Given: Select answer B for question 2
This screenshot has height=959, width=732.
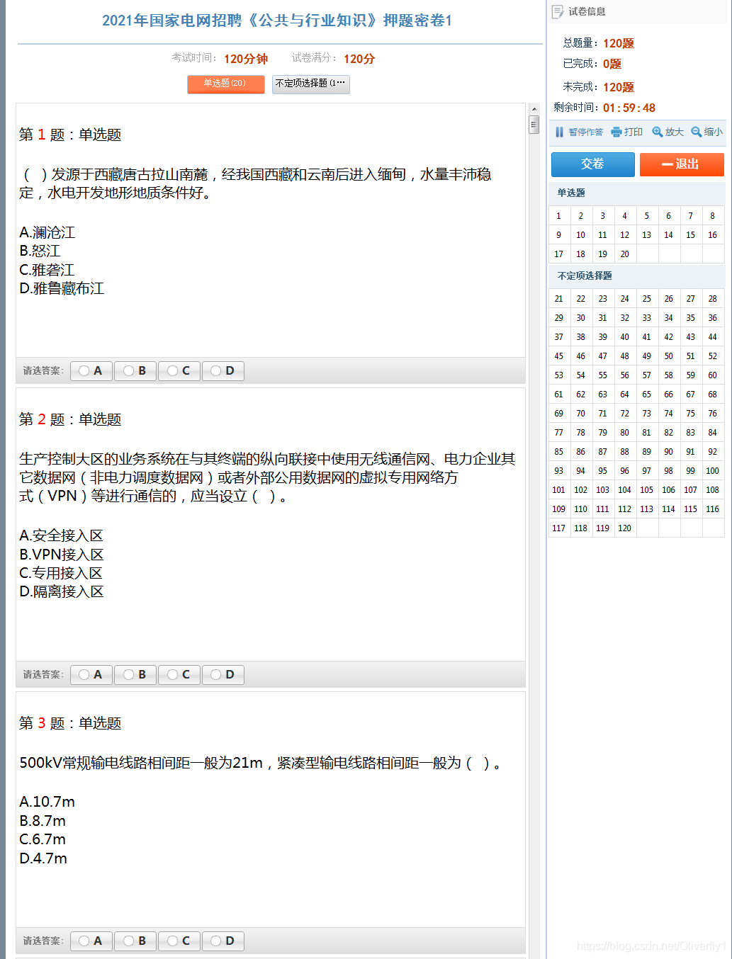Looking at the screenshot, I should (x=135, y=674).
